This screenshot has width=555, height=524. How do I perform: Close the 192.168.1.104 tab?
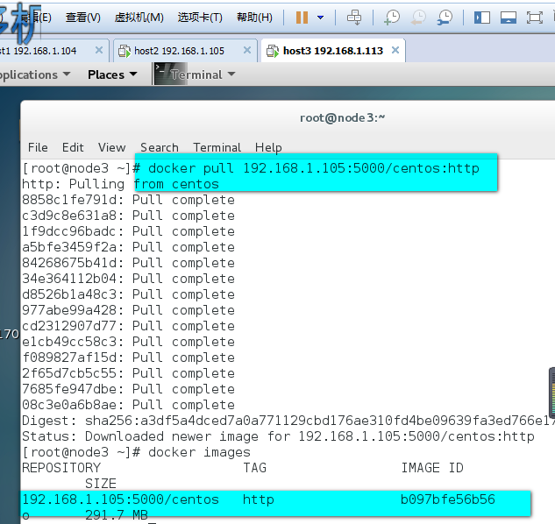point(99,50)
